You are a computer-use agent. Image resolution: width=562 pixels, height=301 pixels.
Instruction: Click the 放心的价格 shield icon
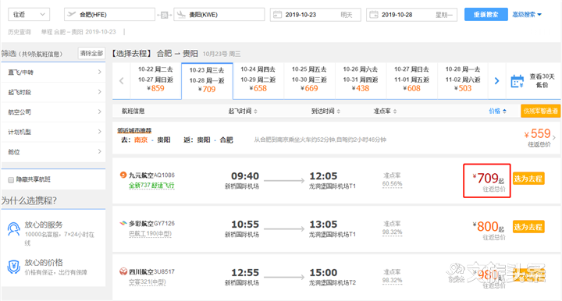[13, 267]
